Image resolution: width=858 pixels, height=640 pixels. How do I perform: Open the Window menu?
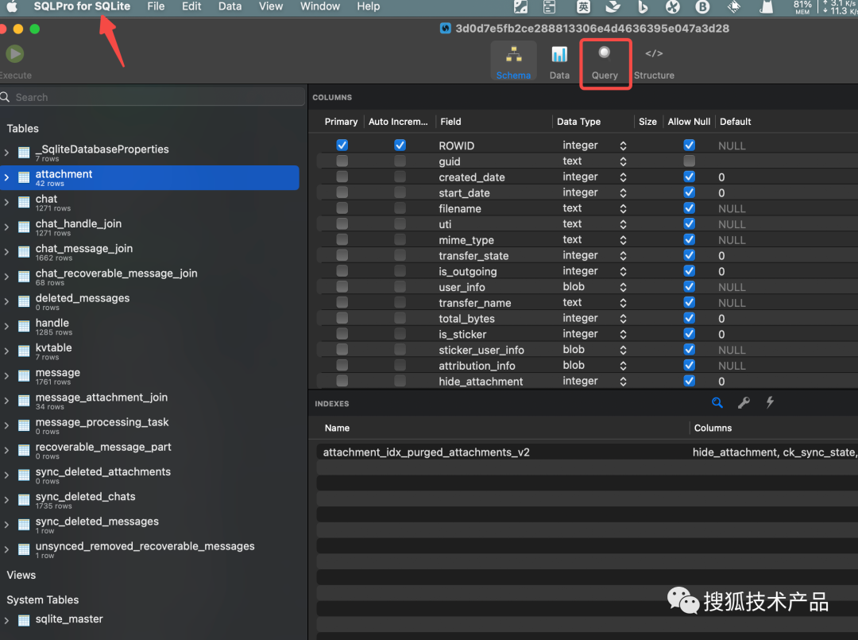coord(320,6)
